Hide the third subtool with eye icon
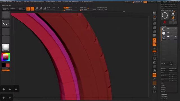Image resolution: width=180 pixels, height=101 pixels. tap(176, 37)
